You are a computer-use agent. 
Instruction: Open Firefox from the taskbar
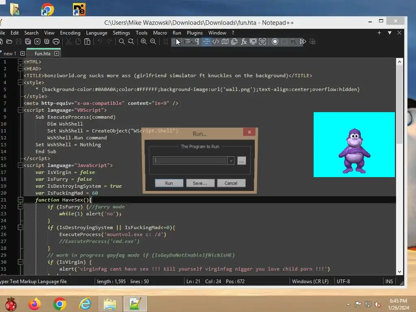pos(35,304)
